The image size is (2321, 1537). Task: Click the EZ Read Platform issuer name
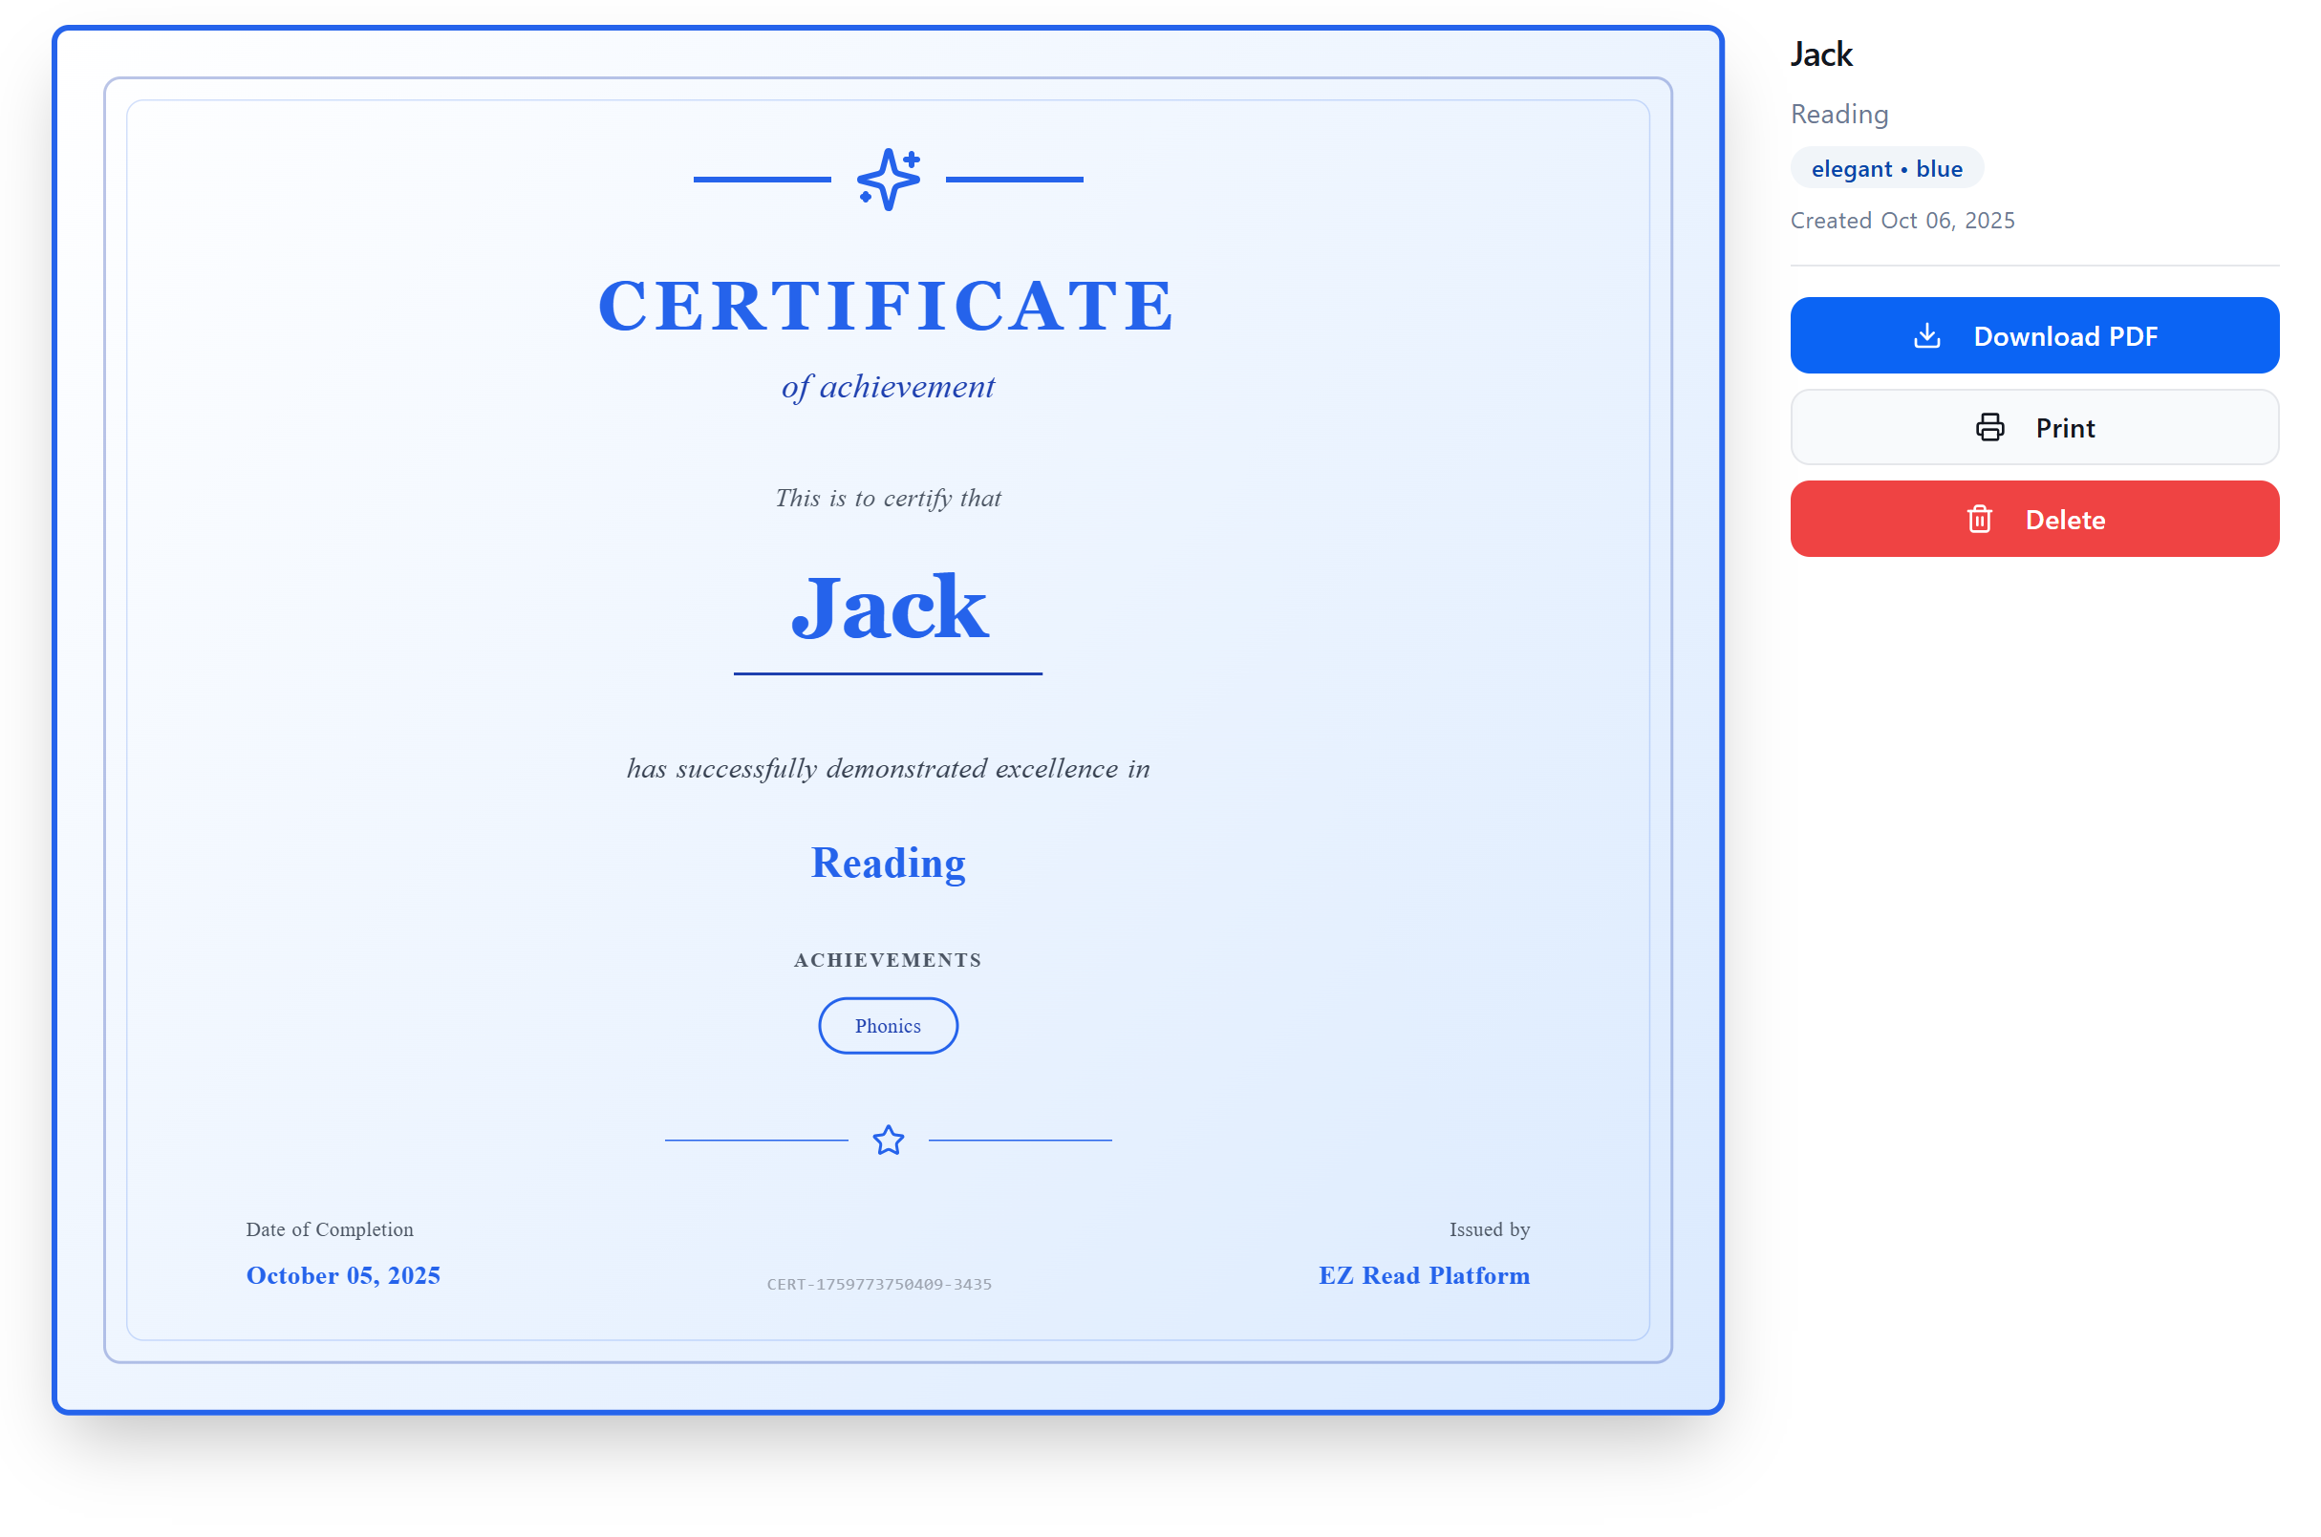(1423, 1275)
